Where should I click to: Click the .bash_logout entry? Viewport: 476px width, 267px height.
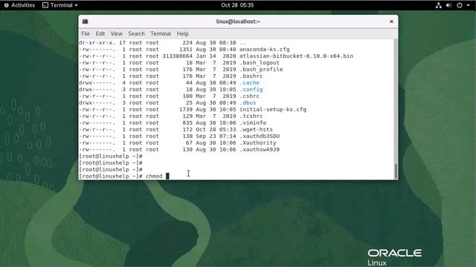coord(260,62)
